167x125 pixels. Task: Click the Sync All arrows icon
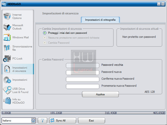tap(52, 120)
